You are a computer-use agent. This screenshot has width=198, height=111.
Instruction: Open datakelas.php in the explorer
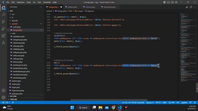point(19,36)
